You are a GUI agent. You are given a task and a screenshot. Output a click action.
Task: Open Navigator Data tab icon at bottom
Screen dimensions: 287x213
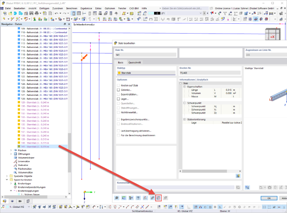pyautogui.click(x=5, y=201)
